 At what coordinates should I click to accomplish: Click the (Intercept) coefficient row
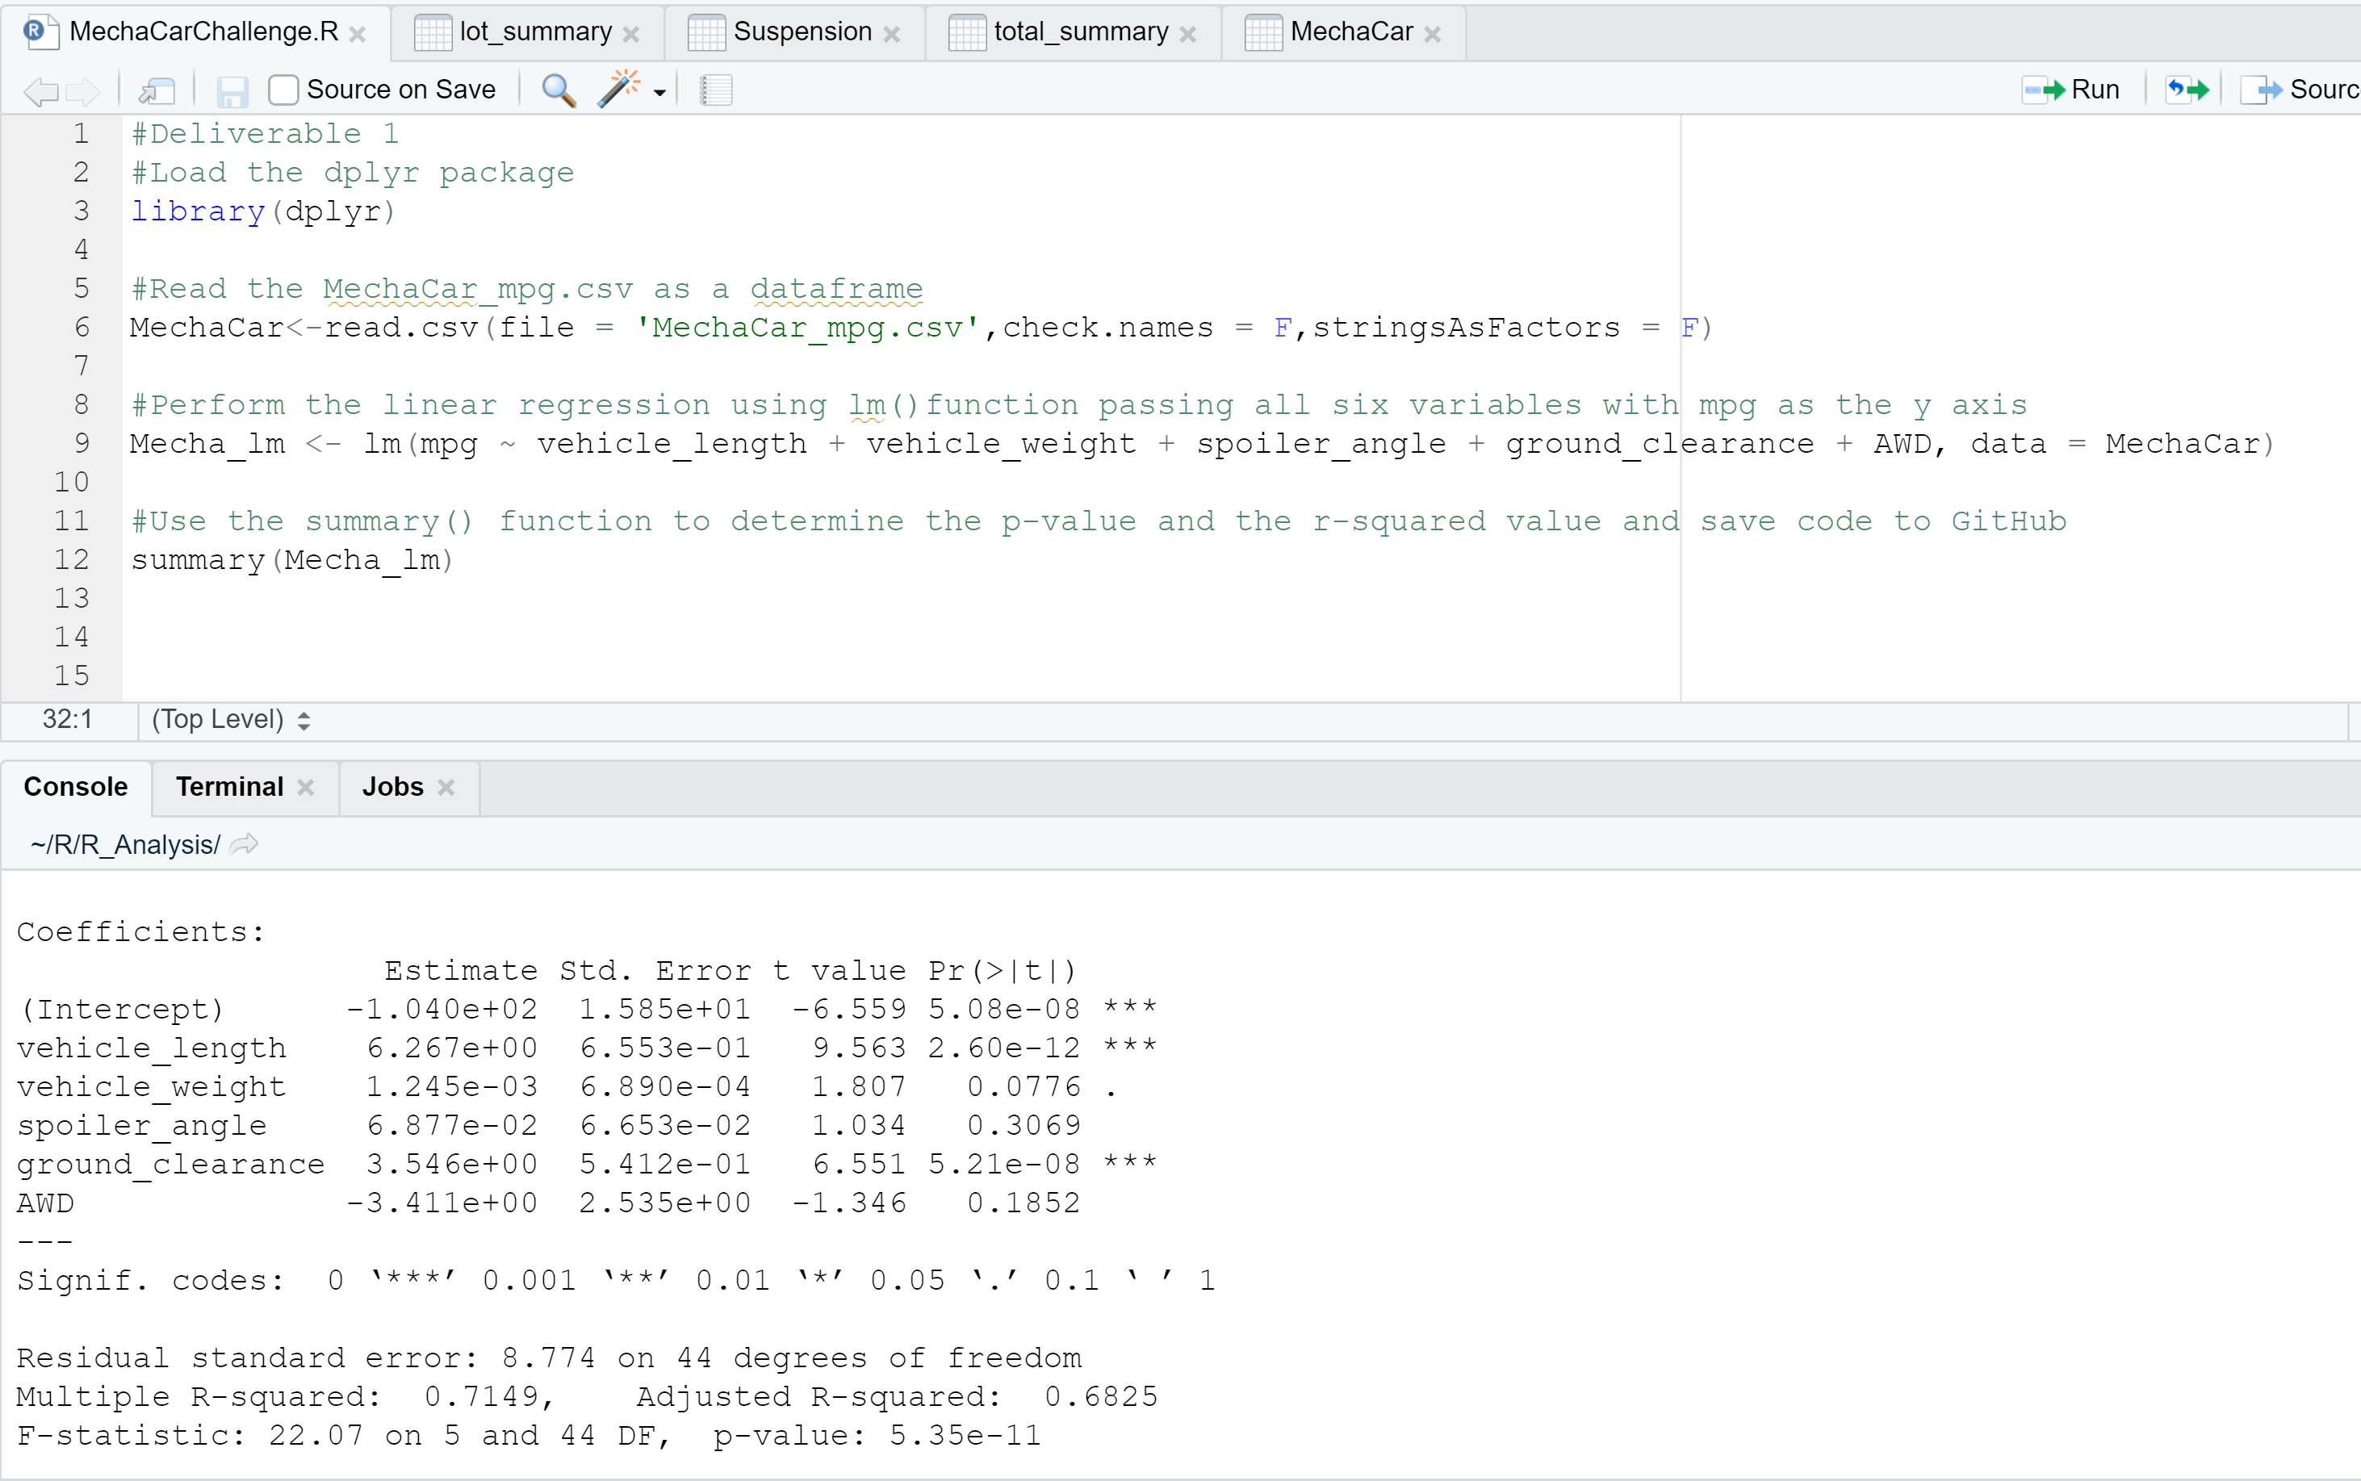tap(587, 1009)
